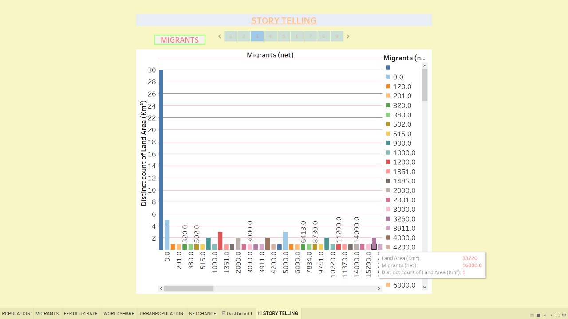Select story point 1
Viewport: 568px width, 319px height.
pyautogui.click(x=230, y=36)
